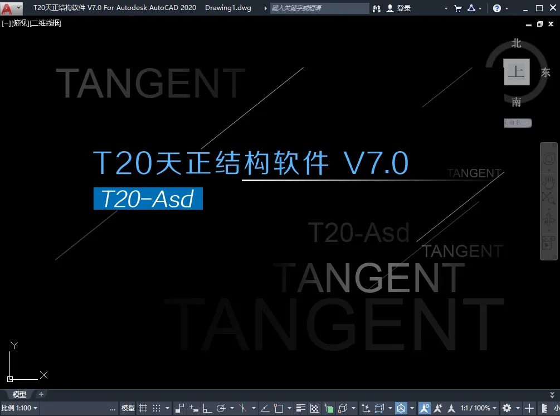Select the 模型 layout tab
Image resolution: width=560 pixels, height=416 pixels.
[x=20, y=394]
